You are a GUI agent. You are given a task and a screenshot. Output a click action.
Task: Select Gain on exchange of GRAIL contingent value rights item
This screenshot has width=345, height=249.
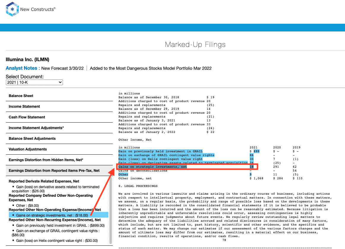[x=56, y=233]
